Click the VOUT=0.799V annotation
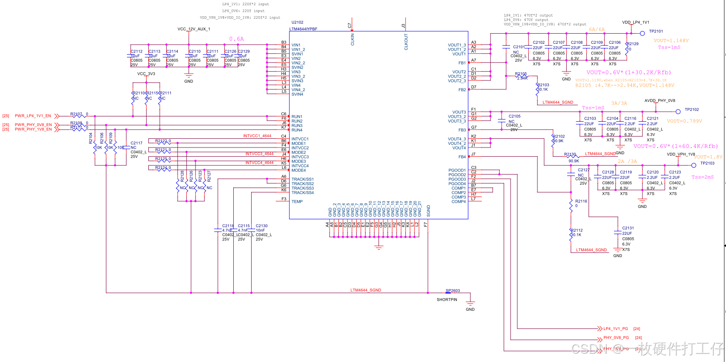Screen dimensions: 726x362 tap(684, 121)
